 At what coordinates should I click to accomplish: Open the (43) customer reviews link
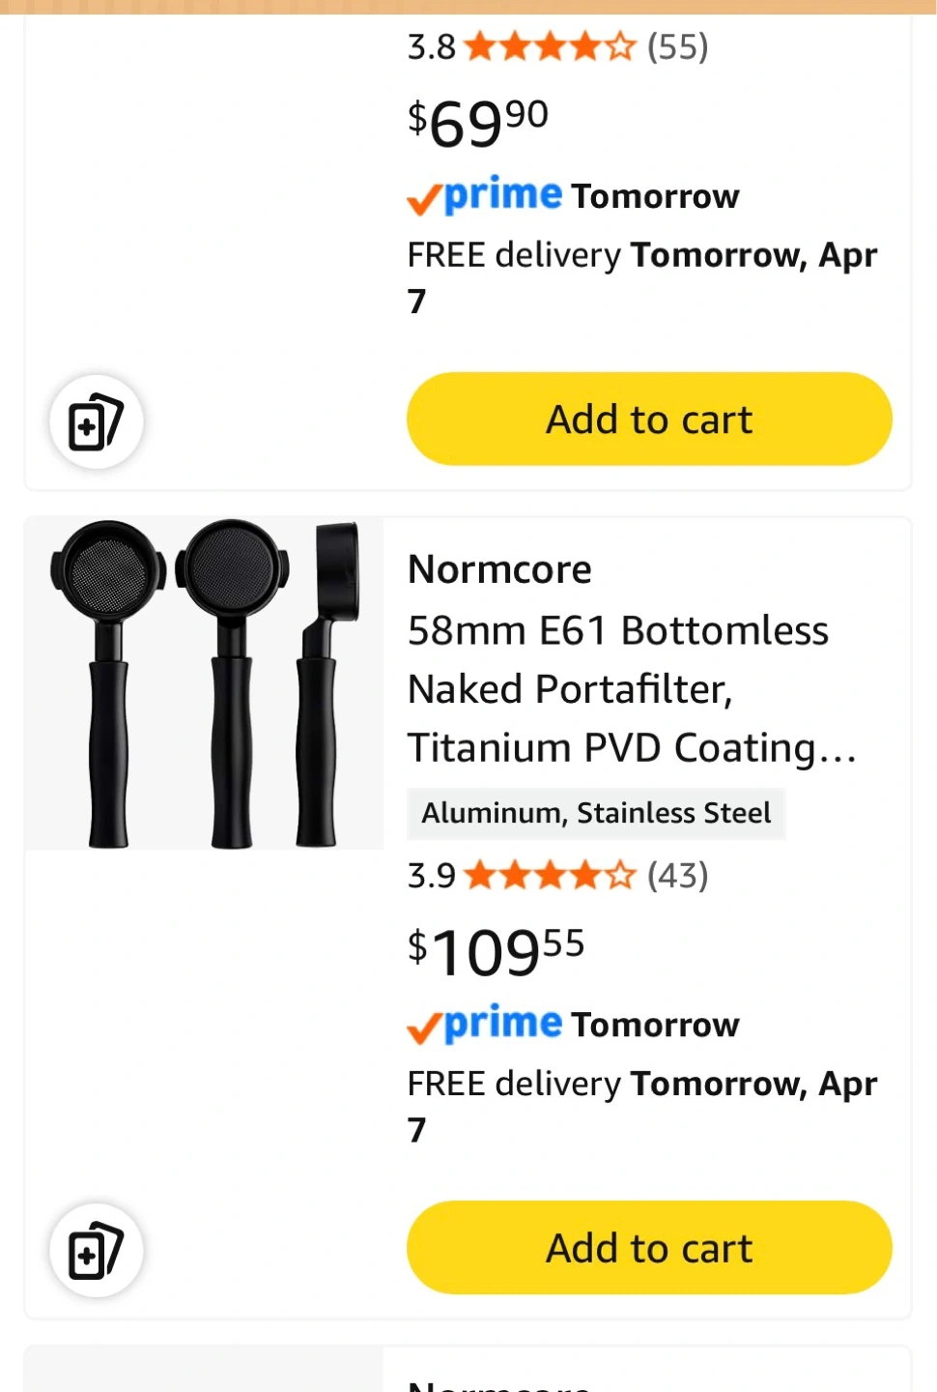coord(678,876)
